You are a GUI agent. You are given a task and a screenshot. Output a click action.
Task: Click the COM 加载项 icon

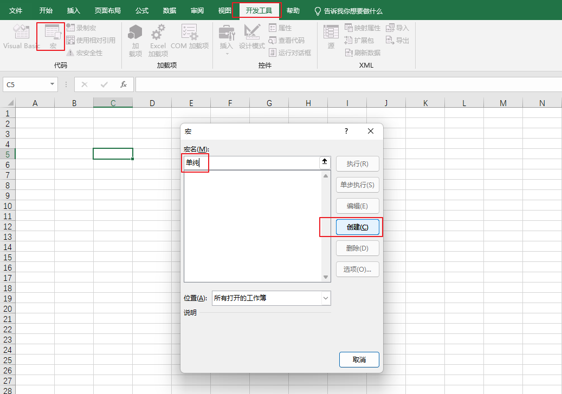(x=189, y=33)
